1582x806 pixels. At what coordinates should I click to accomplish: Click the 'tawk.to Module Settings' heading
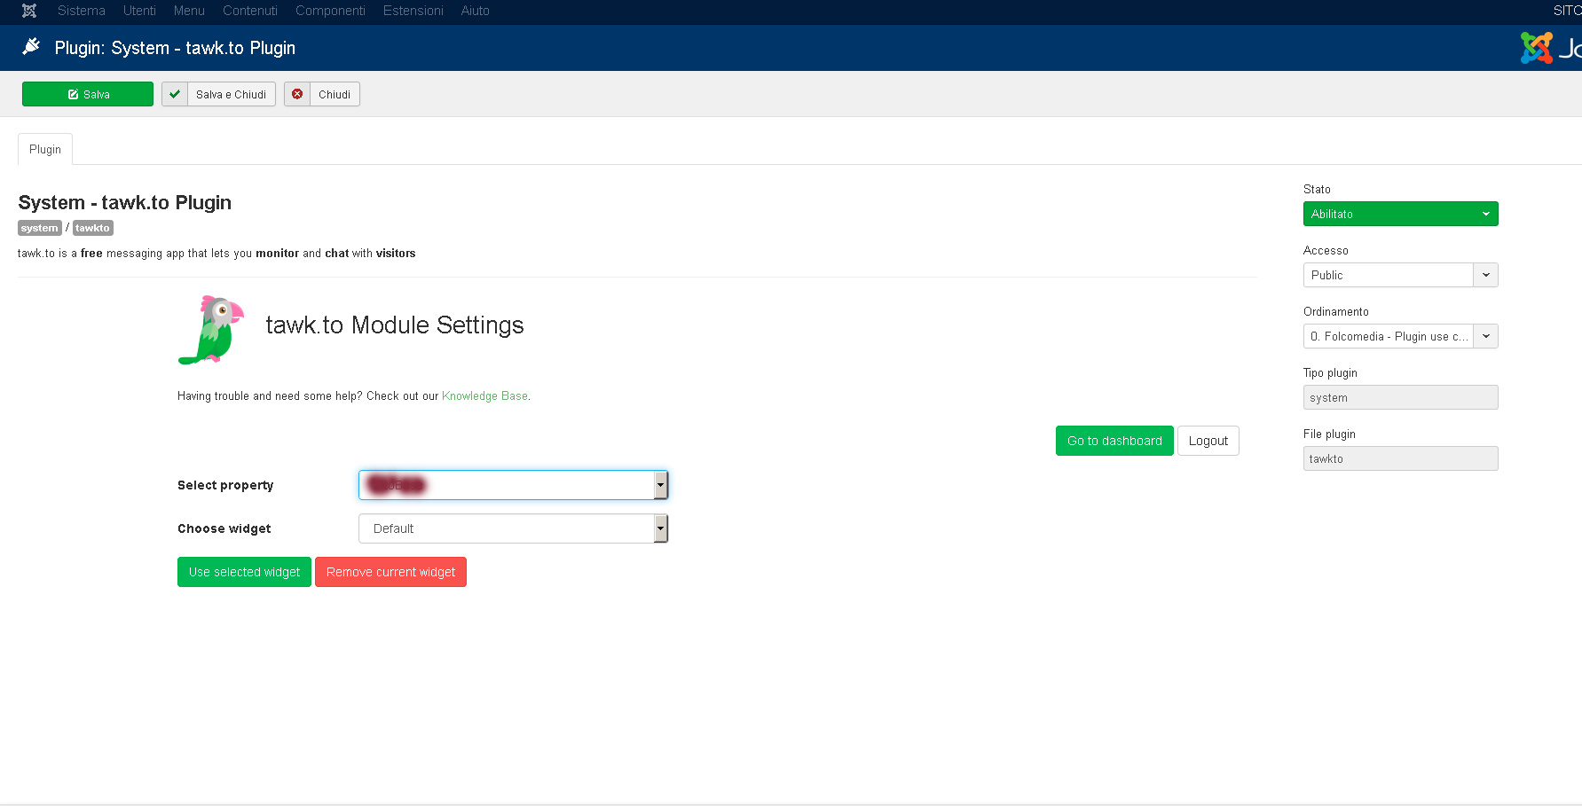point(395,325)
